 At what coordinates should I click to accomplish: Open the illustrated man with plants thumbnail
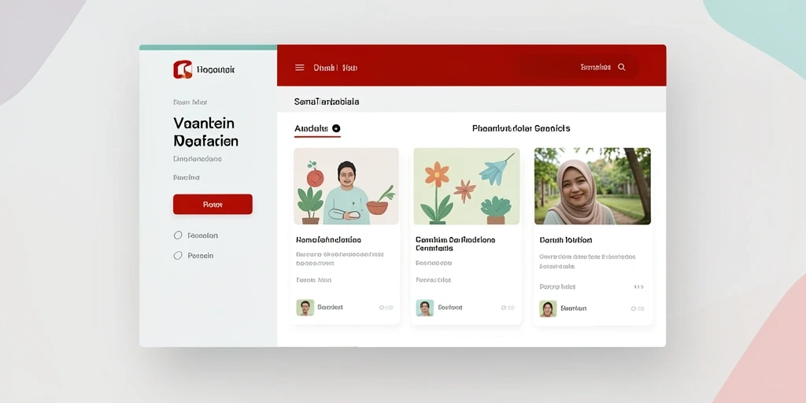346,186
